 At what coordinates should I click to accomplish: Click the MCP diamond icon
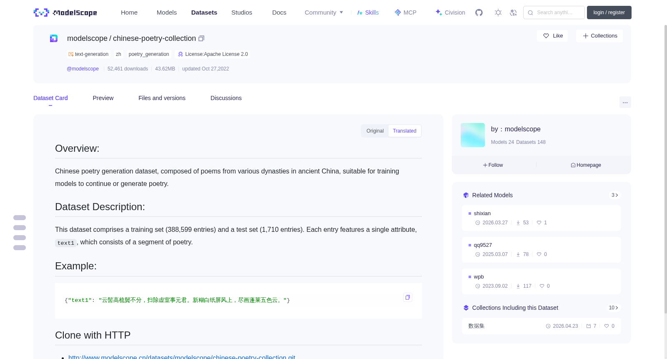click(x=398, y=13)
